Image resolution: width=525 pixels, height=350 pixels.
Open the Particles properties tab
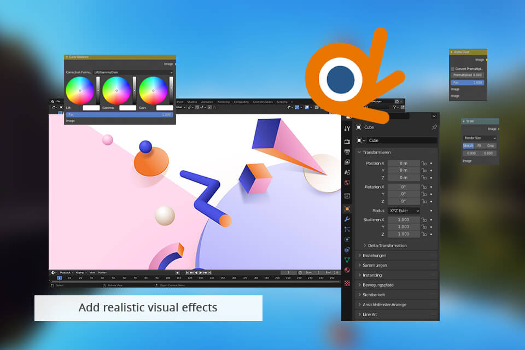pos(347,229)
